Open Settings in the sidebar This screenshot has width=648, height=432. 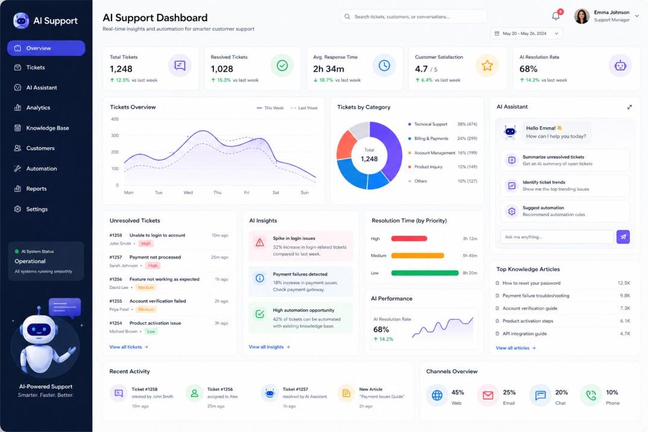[46, 209]
